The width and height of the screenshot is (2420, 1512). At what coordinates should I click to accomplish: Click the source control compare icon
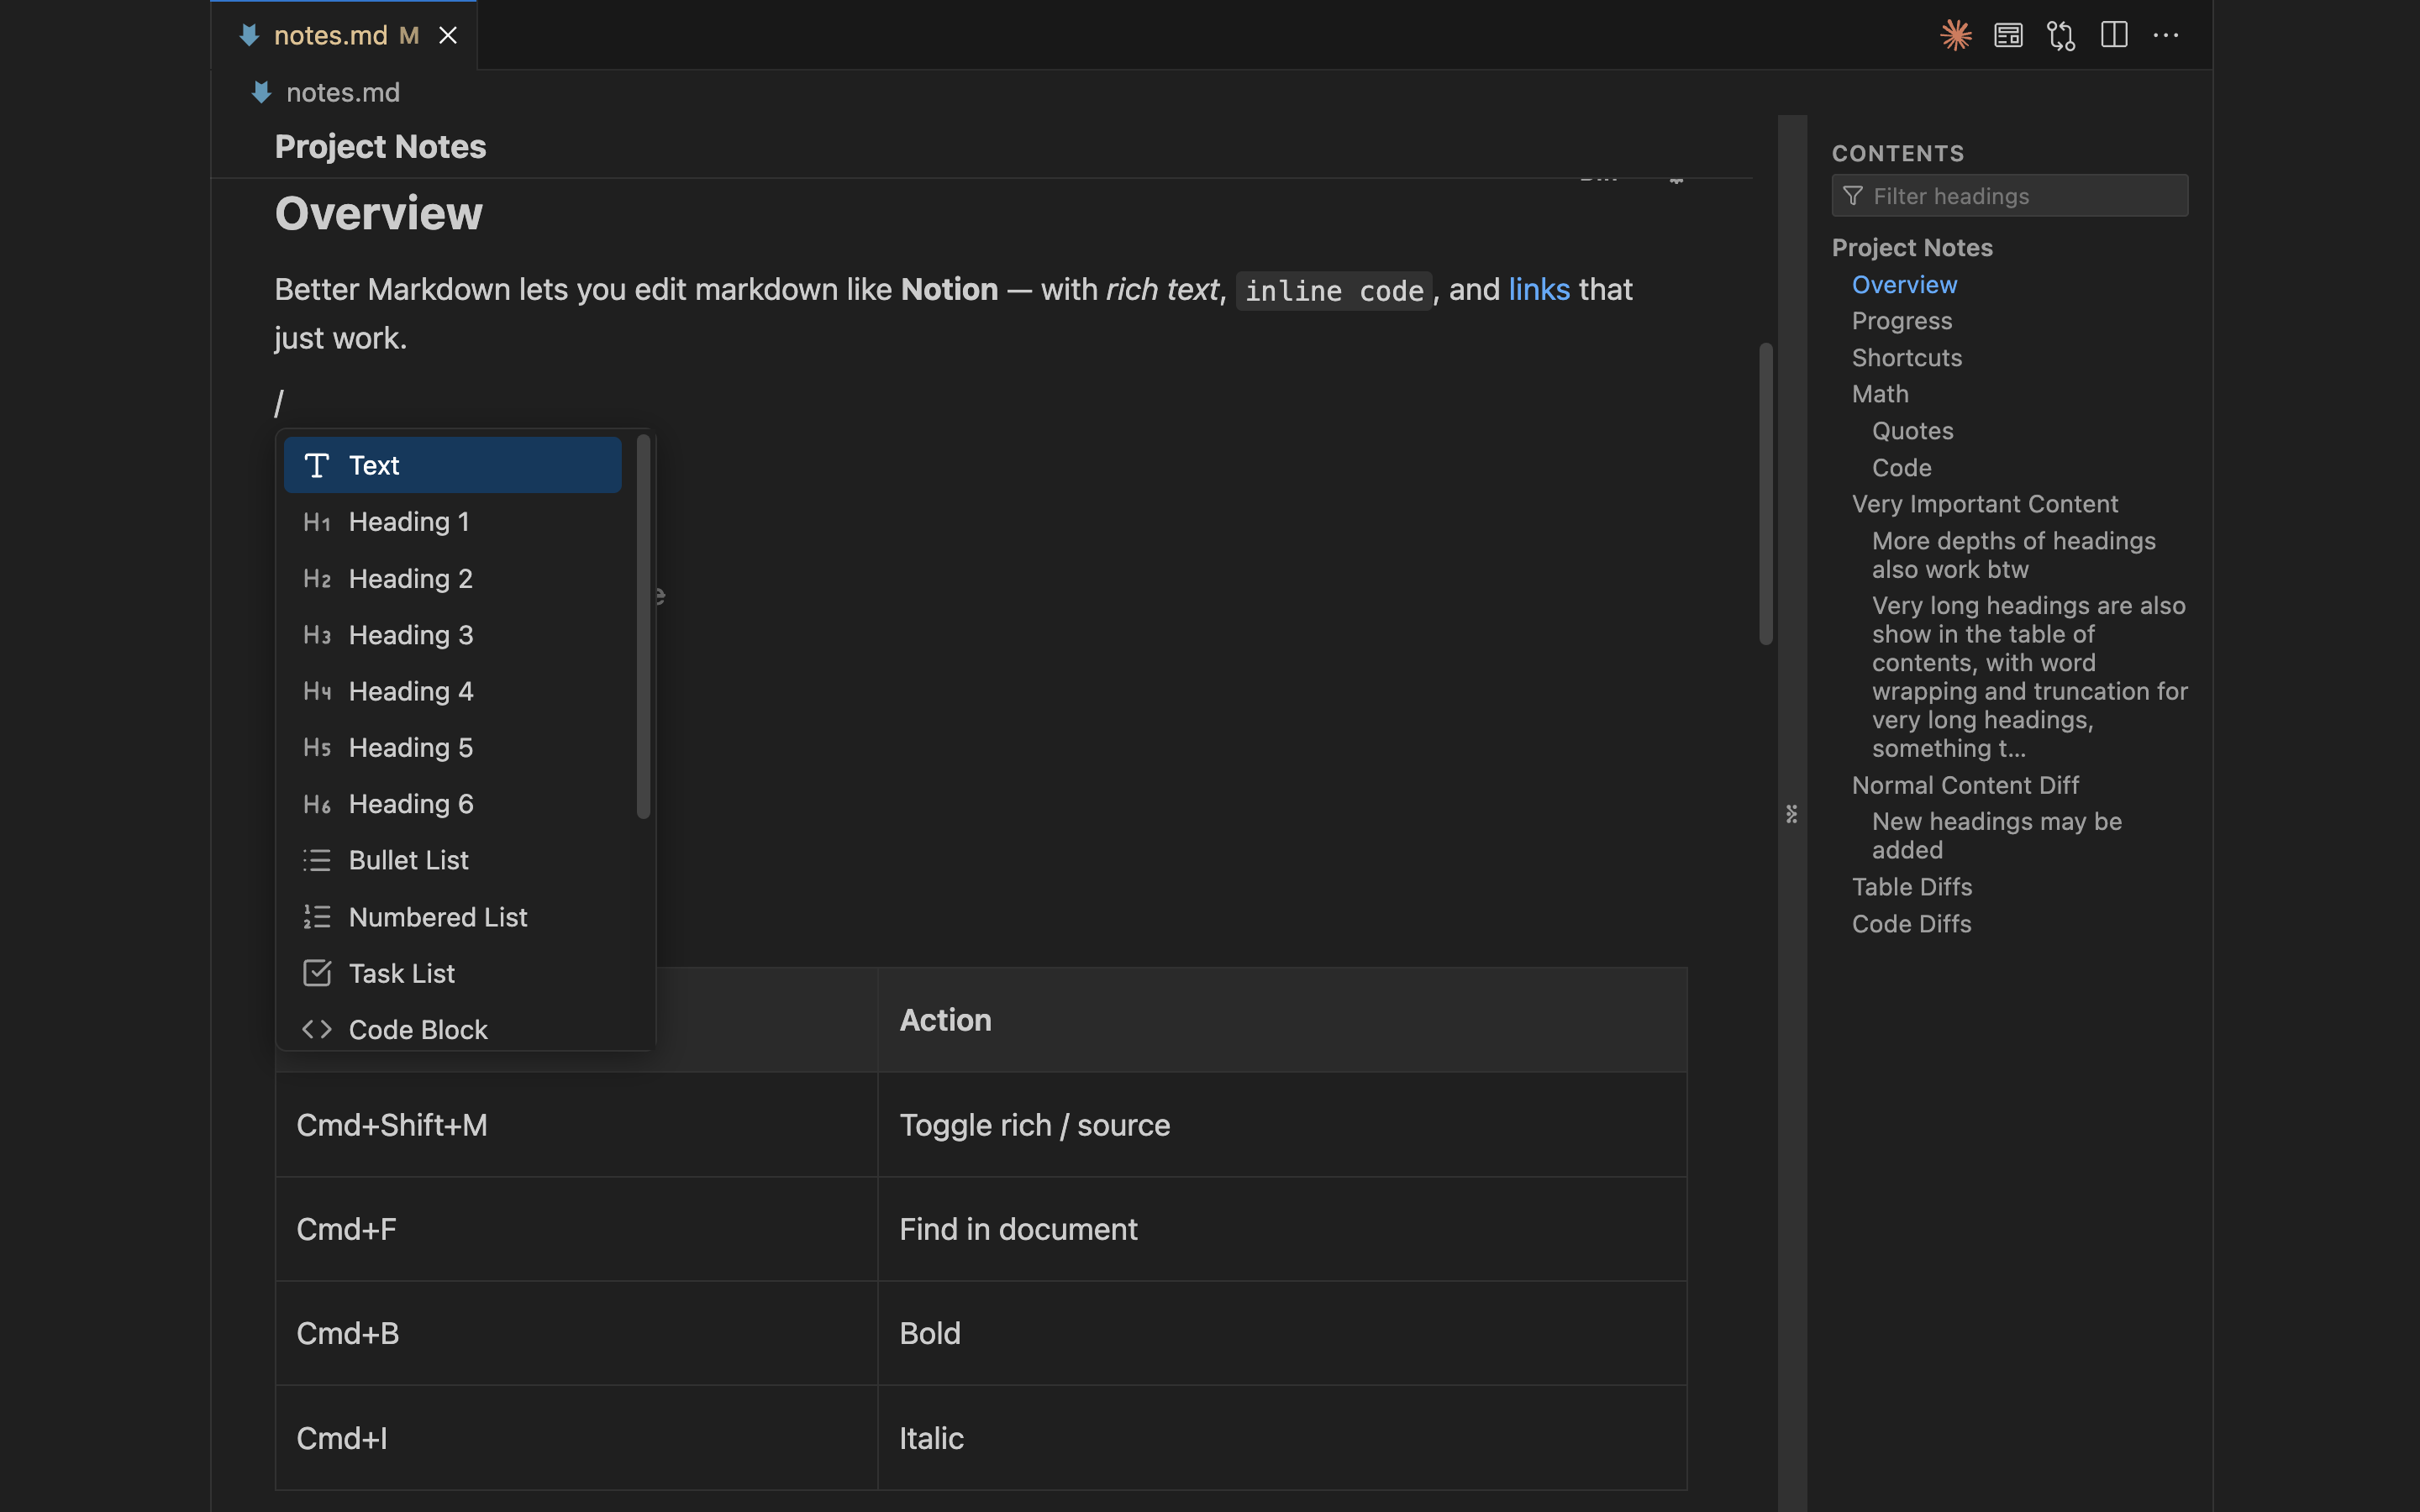tap(2061, 35)
